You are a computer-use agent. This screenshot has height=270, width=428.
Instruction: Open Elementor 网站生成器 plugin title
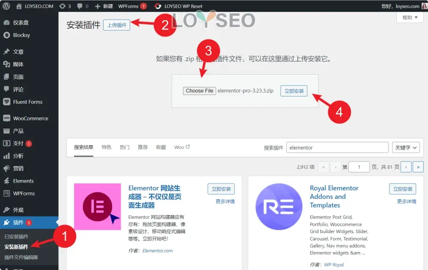(155, 196)
